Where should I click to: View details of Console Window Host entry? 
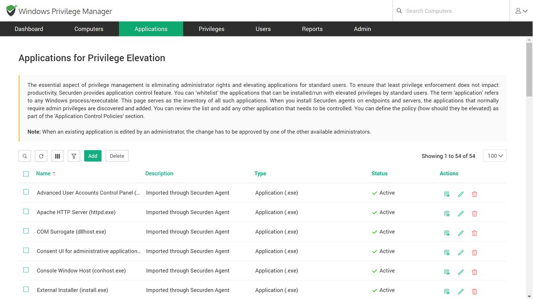point(446,272)
